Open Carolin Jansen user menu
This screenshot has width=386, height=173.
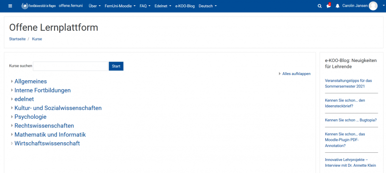click(355, 6)
